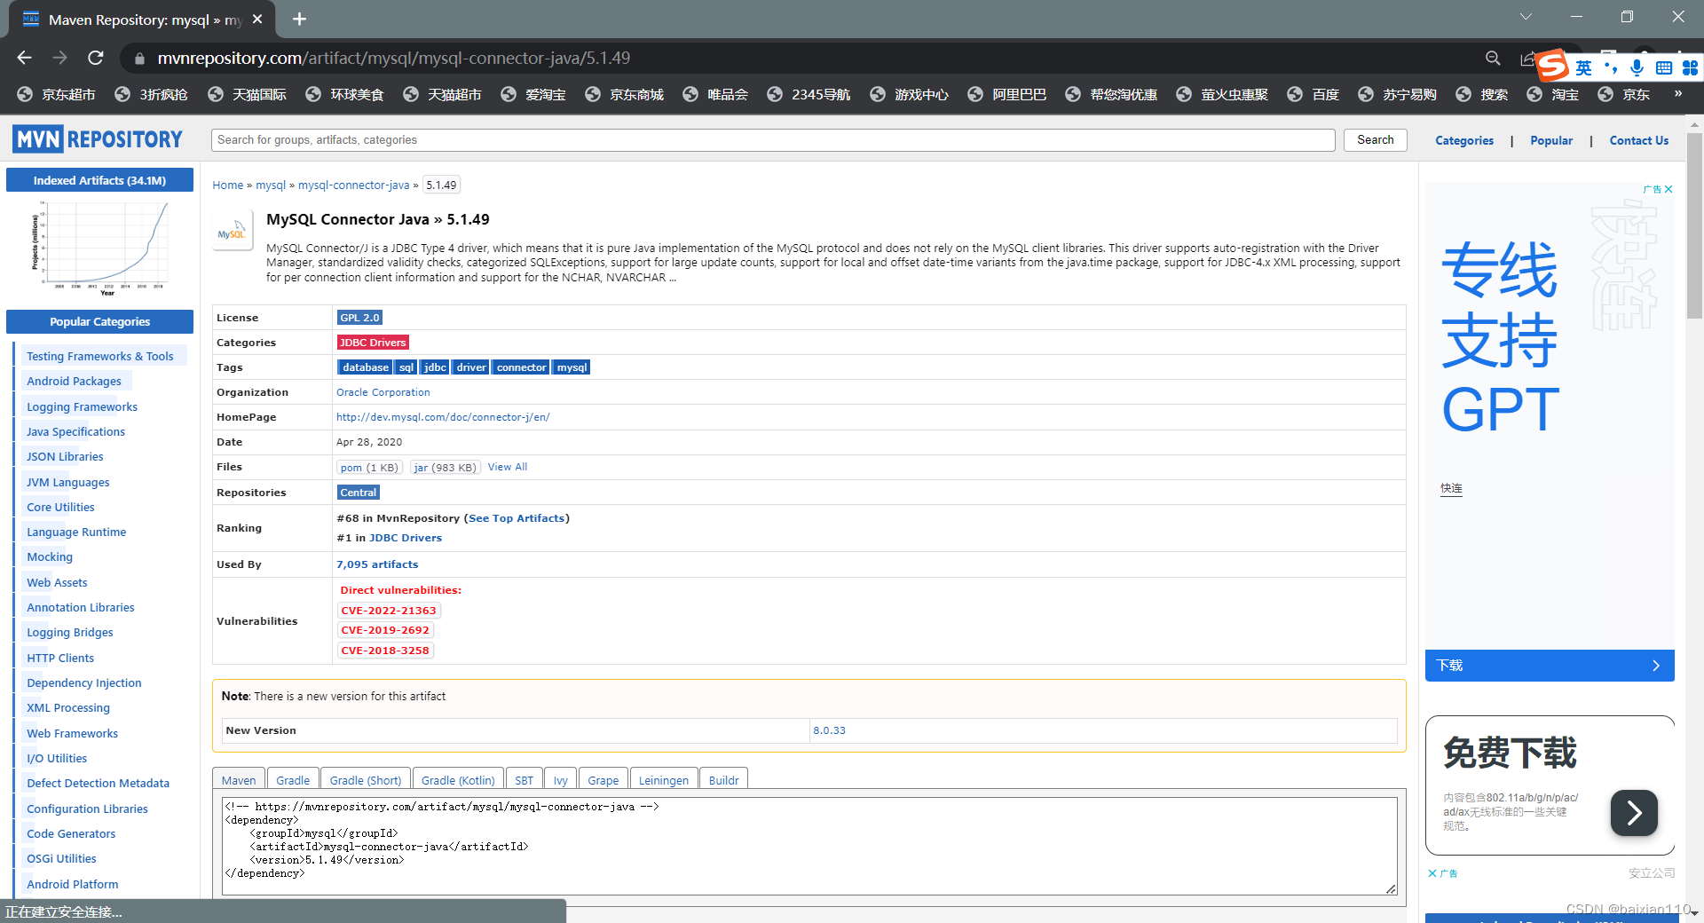
Task: Click the 下载 bar chevron in the ad
Action: [x=1656, y=666]
